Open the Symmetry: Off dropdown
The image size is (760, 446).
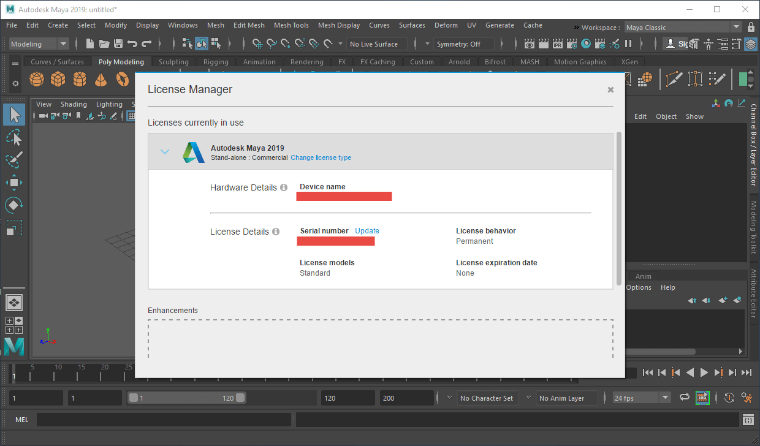pyautogui.click(x=465, y=44)
